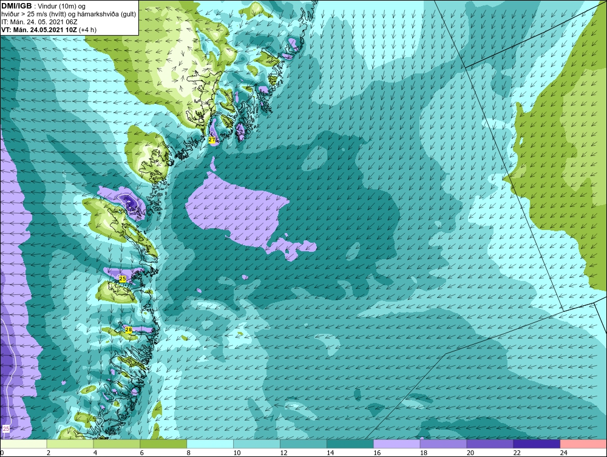Click the pink 25 contour label at lower left
Image resolution: width=607 pixels, height=457 pixels.
click(6, 428)
